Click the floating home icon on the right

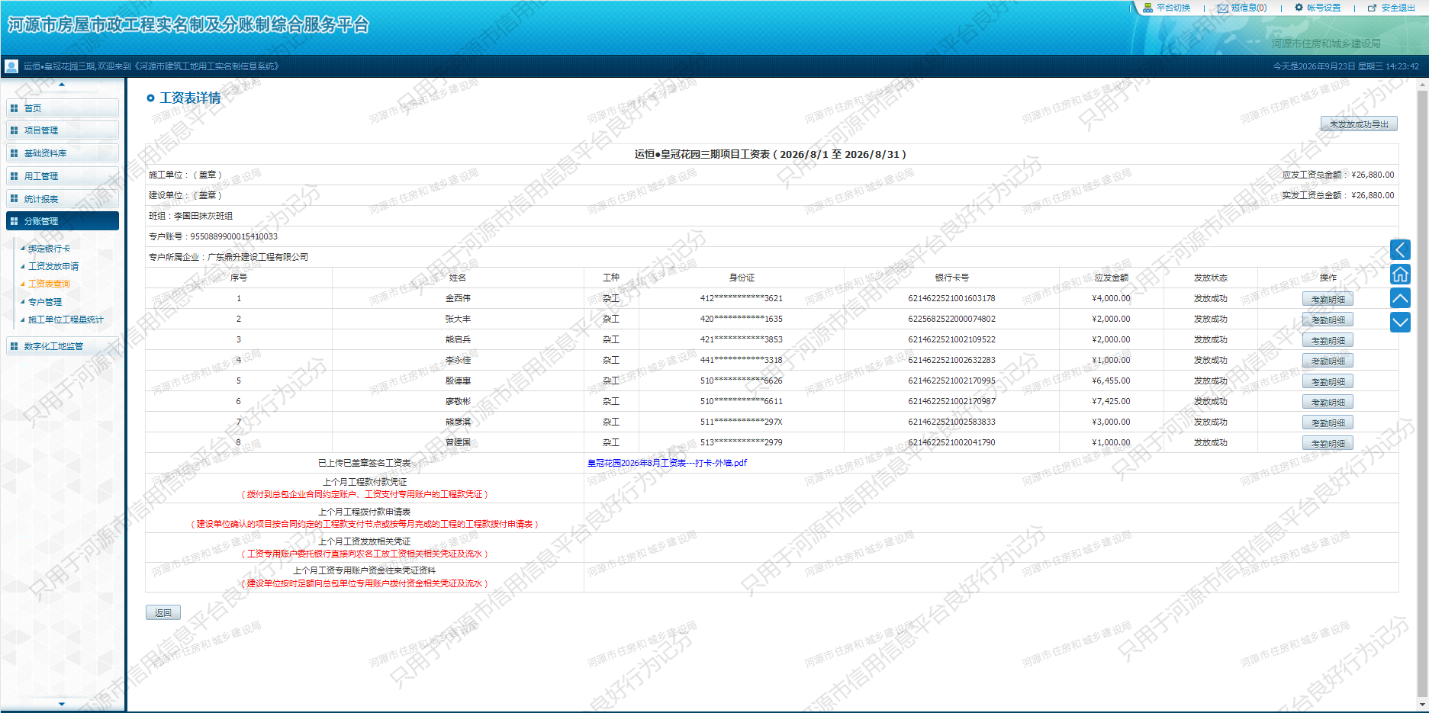pos(1400,274)
